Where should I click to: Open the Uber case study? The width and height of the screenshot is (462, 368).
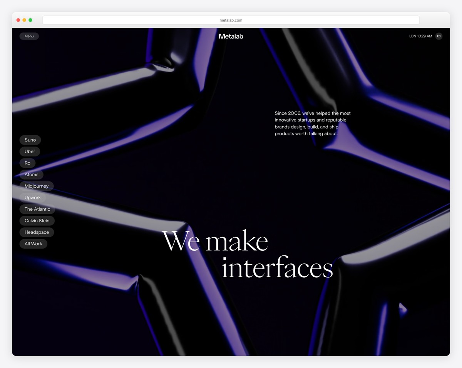[30, 151]
